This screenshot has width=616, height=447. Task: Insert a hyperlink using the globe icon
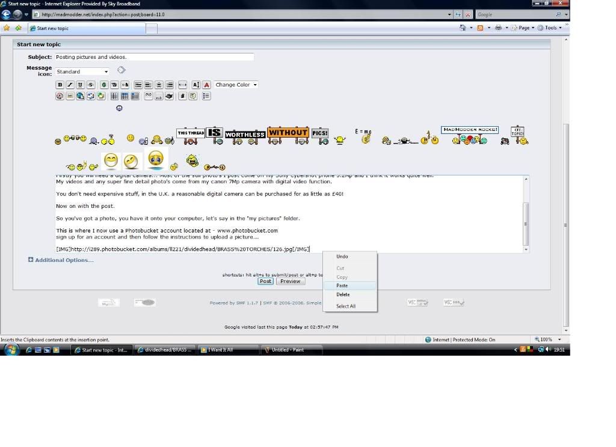coord(80,96)
